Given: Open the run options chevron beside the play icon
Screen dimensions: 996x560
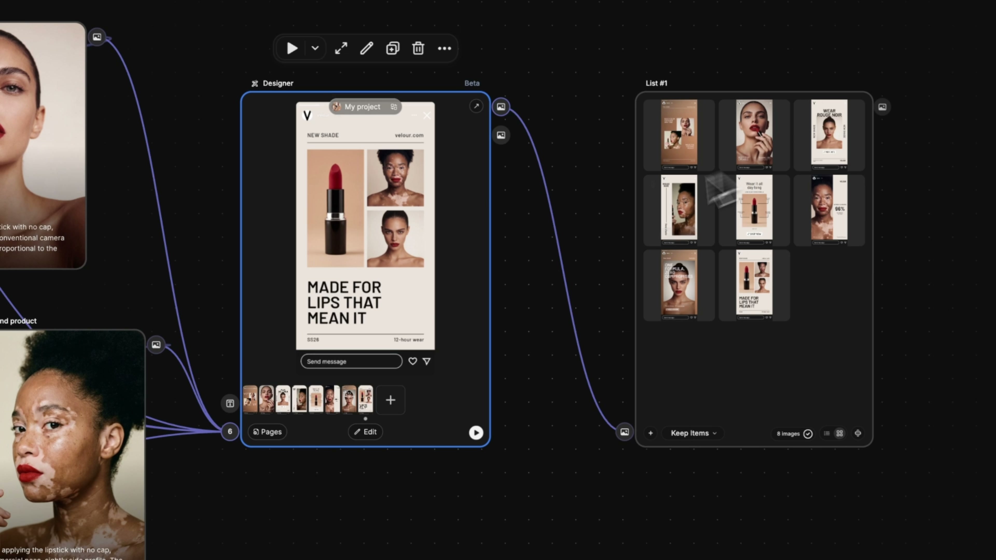Looking at the screenshot, I should click(x=315, y=48).
